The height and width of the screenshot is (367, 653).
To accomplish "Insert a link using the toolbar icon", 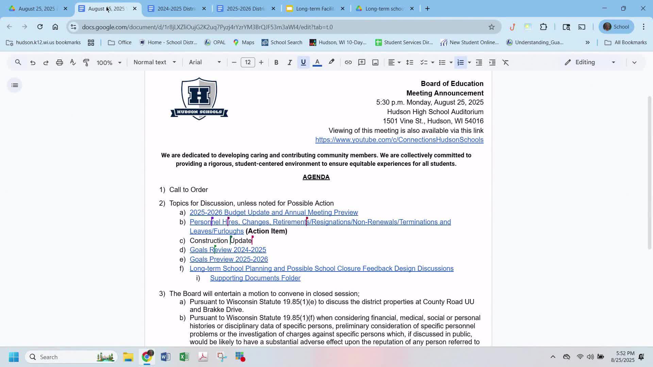I will [x=348, y=63].
